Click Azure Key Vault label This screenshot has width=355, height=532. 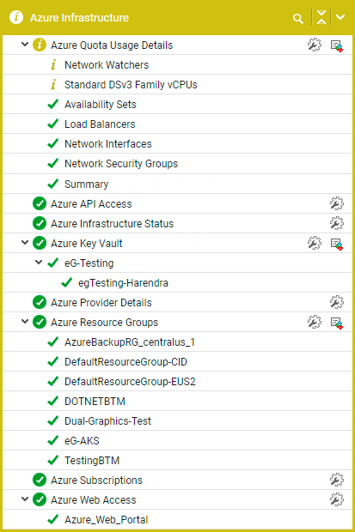pos(87,244)
